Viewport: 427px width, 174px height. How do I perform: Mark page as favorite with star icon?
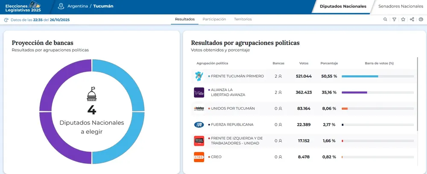point(403,20)
